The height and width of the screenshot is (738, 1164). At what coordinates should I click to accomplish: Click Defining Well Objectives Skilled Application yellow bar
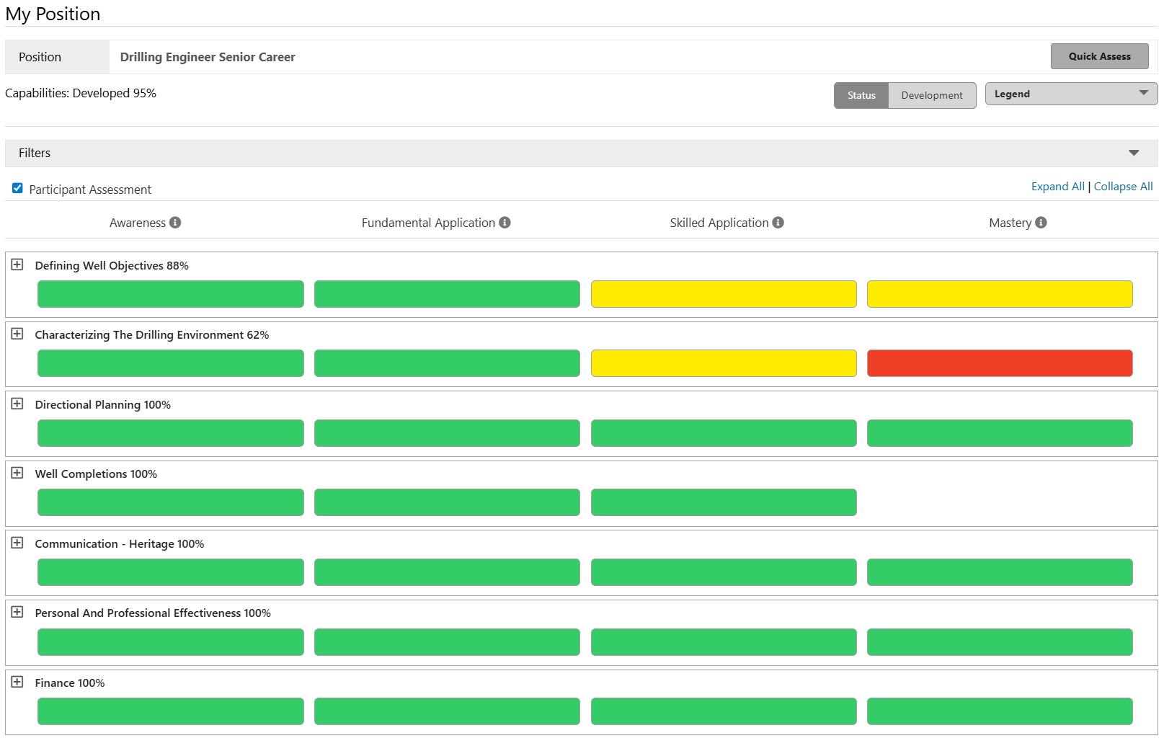[724, 294]
